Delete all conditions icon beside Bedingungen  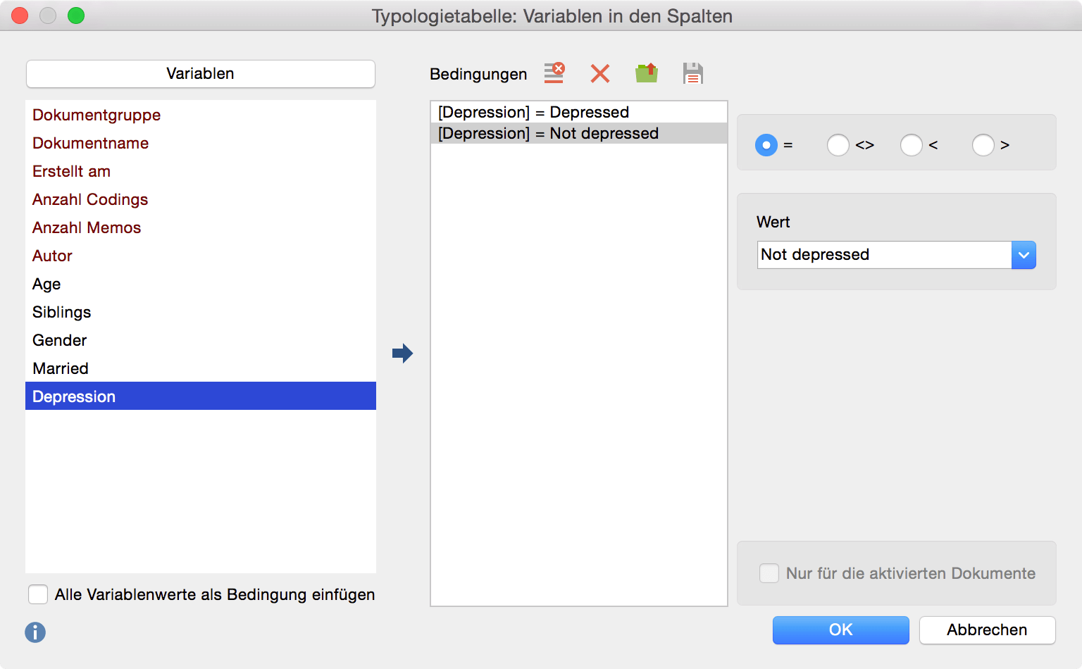pos(554,73)
